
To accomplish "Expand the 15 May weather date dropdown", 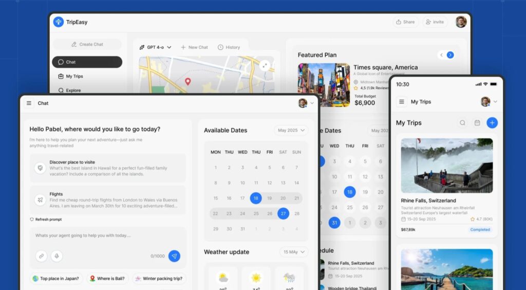I will coord(294,252).
